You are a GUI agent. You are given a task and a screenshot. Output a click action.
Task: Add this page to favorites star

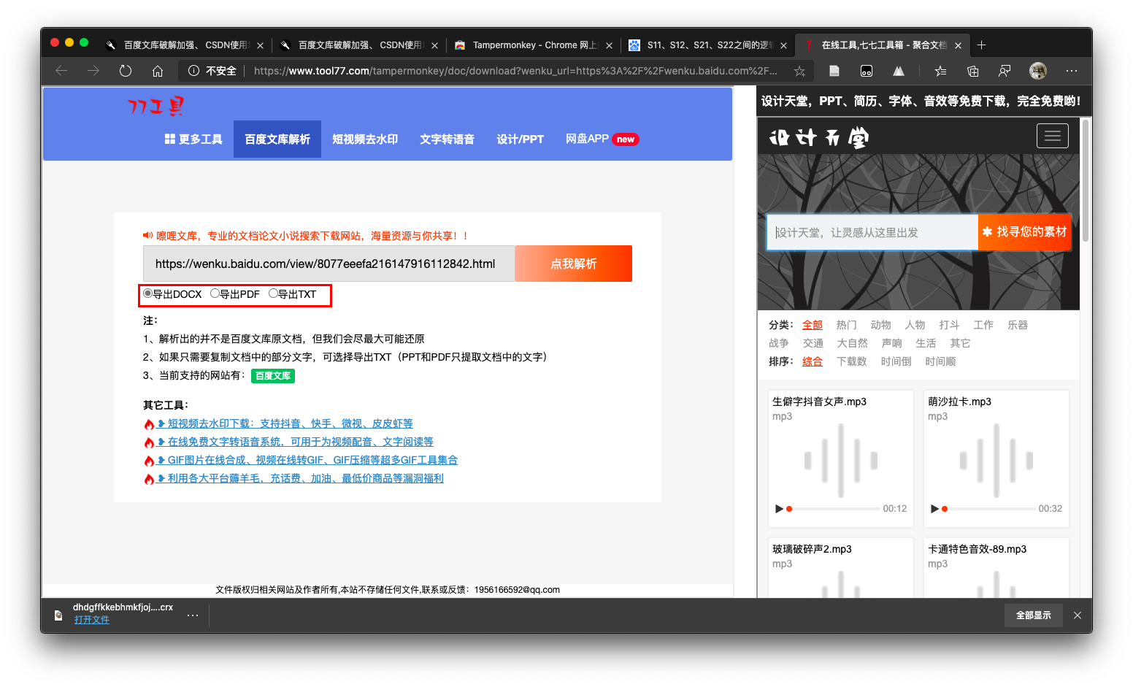(799, 71)
